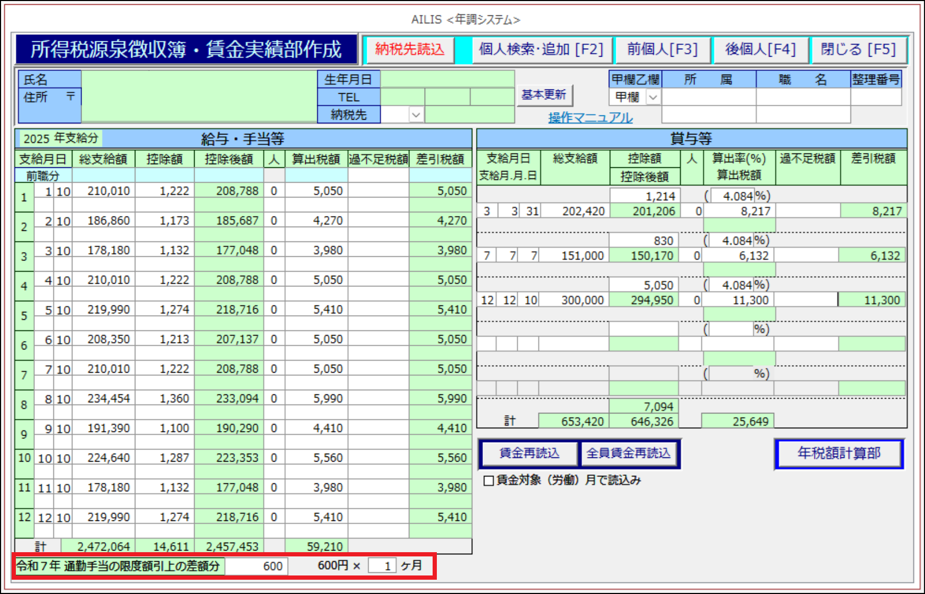Click the months field before ヶ月
This screenshot has height=594, width=925.
[x=382, y=566]
